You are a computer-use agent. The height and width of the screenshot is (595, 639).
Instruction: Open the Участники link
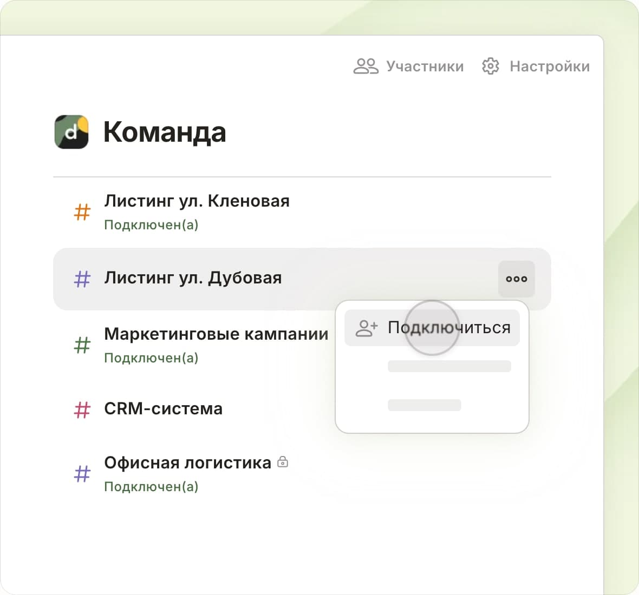pyautogui.click(x=425, y=66)
